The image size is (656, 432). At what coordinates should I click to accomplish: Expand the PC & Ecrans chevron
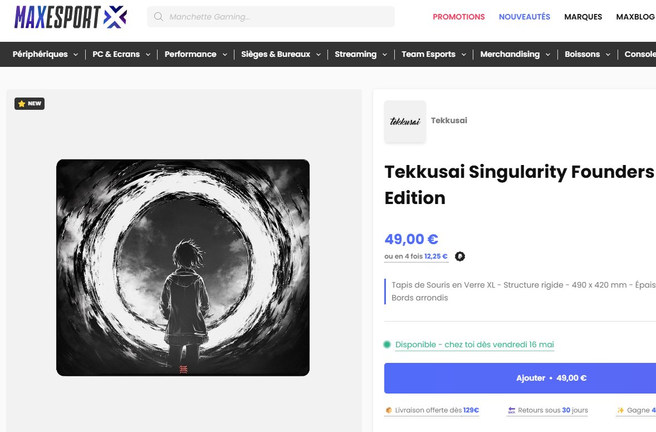tap(148, 55)
